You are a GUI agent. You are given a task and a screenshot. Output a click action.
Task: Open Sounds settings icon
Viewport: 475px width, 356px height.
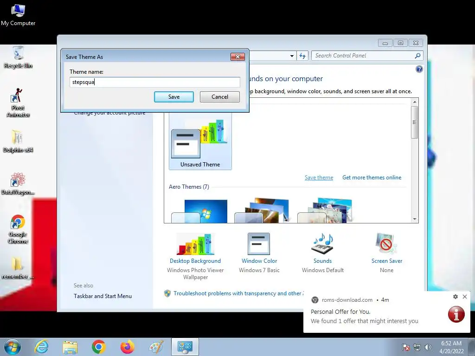tap(322, 244)
